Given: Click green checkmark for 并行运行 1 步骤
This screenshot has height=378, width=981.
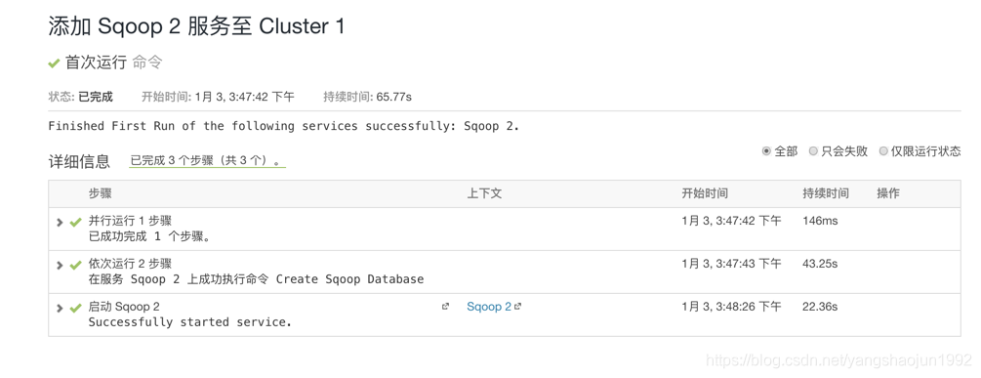Looking at the screenshot, I should [x=76, y=222].
